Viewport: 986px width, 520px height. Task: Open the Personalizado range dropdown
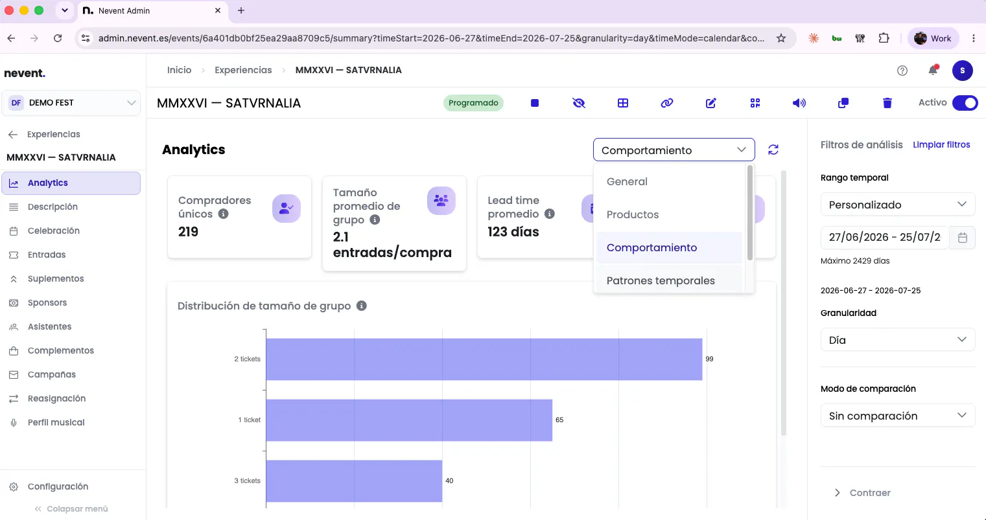point(898,205)
